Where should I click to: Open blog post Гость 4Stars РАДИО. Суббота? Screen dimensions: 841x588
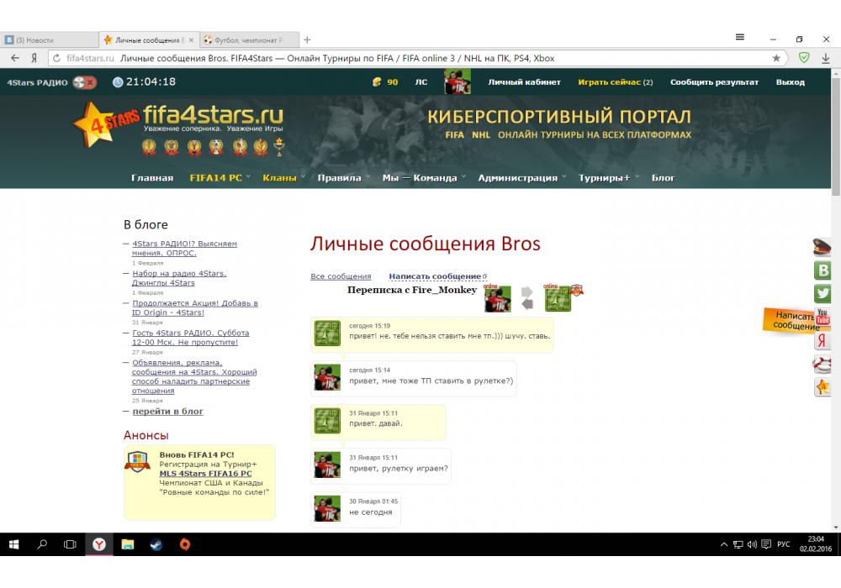(x=190, y=338)
